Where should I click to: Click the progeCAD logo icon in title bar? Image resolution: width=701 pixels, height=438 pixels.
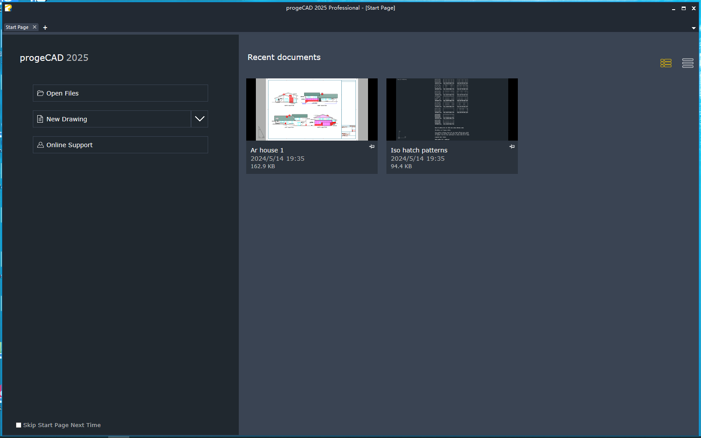pyautogui.click(x=8, y=8)
